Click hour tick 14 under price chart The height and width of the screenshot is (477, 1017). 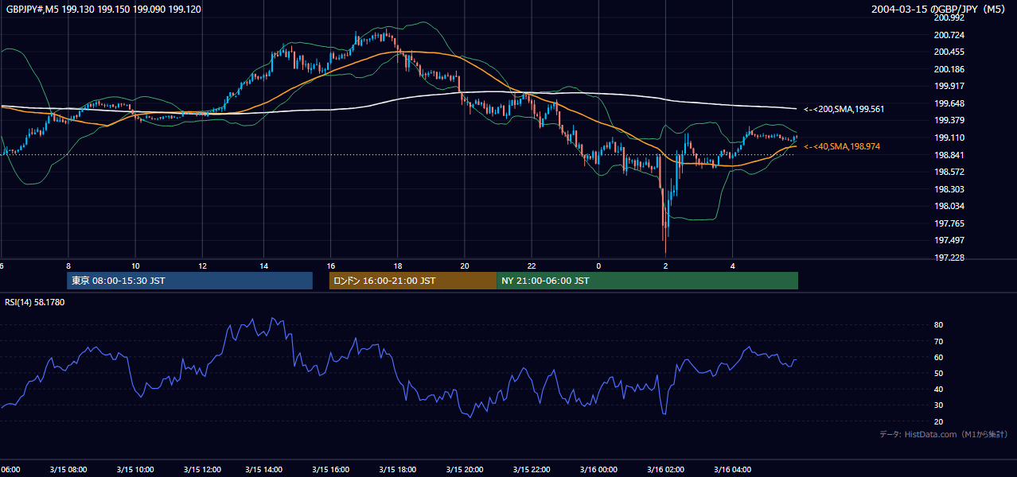pos(263,266)
